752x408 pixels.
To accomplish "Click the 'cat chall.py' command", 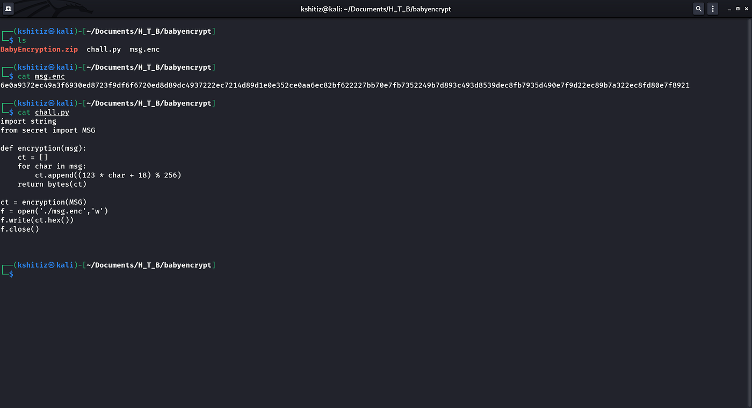I will click(x=44, y=112).
